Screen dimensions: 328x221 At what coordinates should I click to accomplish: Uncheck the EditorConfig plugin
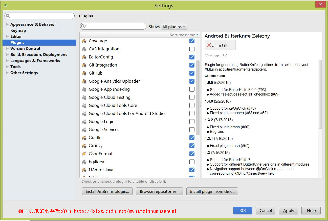(192, 57)
